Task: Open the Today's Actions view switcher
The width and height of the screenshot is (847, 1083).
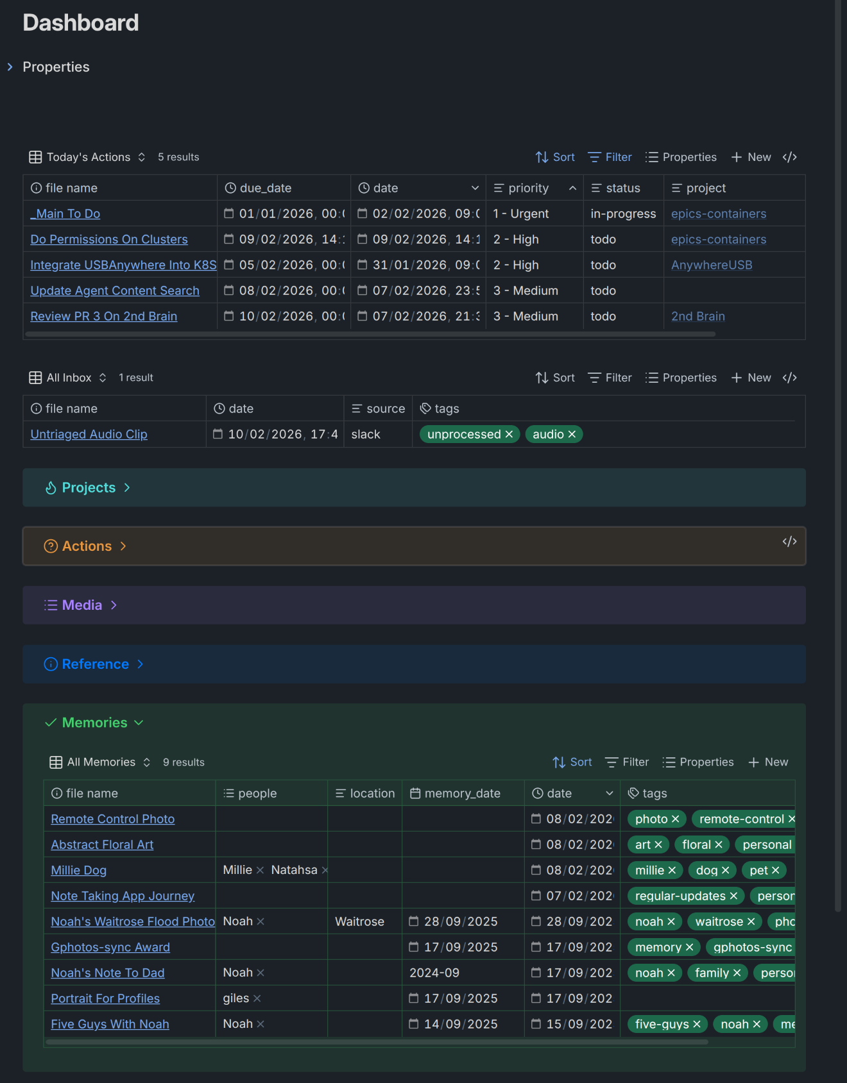Action: click(87, 157)
